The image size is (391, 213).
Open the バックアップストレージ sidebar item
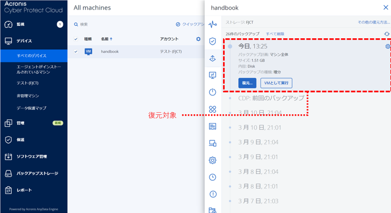tap(37, 173)
